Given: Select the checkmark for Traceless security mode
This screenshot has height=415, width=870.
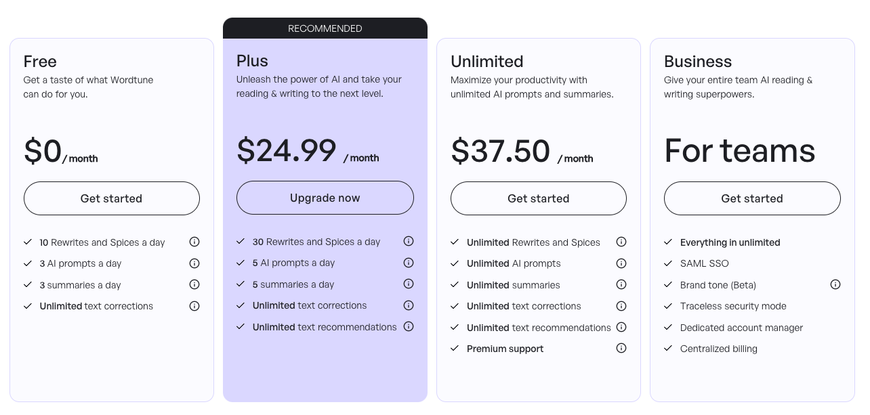Looking at the screenshot, I should tap(667, 306).
